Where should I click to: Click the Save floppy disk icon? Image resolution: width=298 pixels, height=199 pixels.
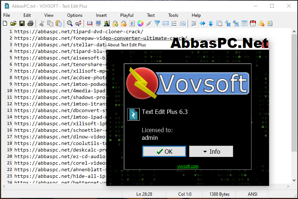click(22, 23)
